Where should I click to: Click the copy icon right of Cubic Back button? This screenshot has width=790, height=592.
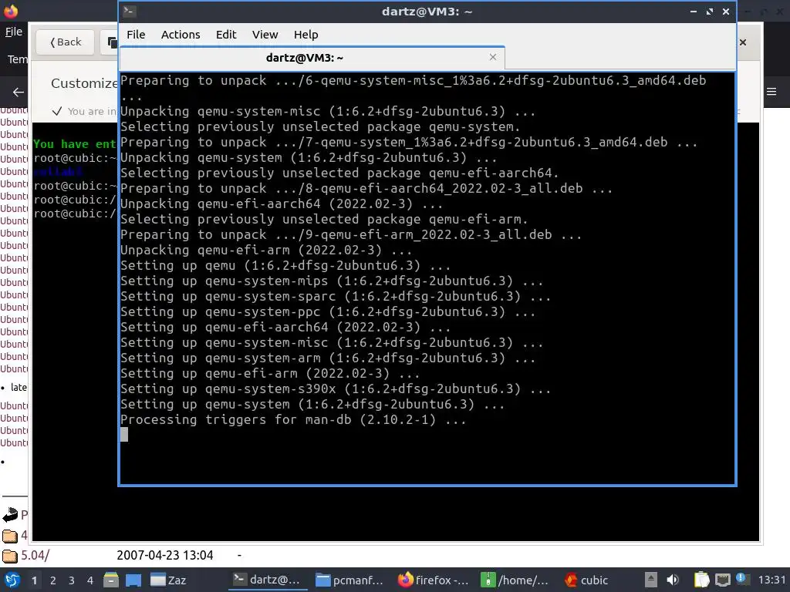pos(113,42)
